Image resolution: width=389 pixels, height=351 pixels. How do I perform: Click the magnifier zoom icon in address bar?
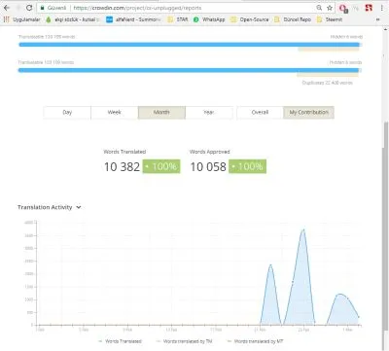click(319, 8)
